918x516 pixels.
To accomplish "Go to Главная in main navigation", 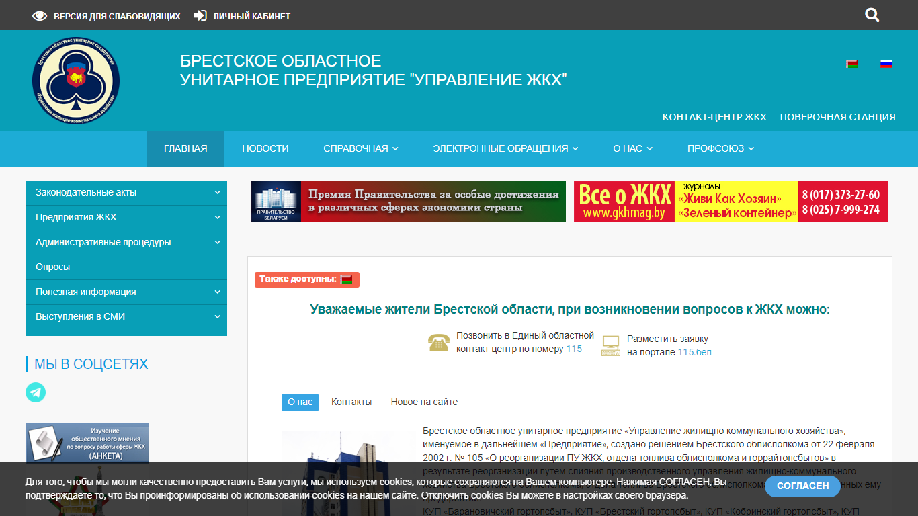I will [185, 148].
